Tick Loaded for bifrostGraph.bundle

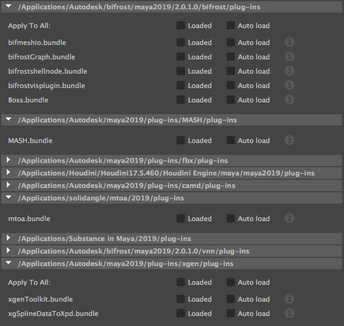(180, 57)
